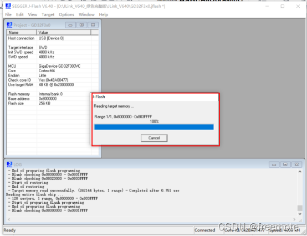Close the LOG panel
The height and width of the screenshot is (236, 307).
(296, 164)
